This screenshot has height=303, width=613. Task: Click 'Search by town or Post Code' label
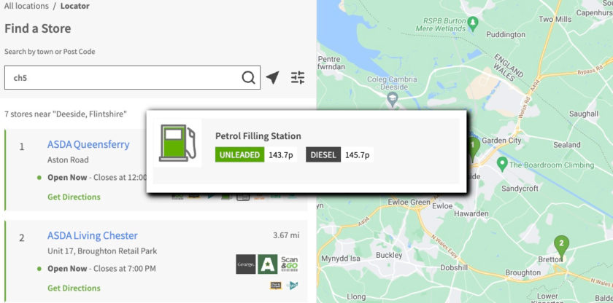50,52
